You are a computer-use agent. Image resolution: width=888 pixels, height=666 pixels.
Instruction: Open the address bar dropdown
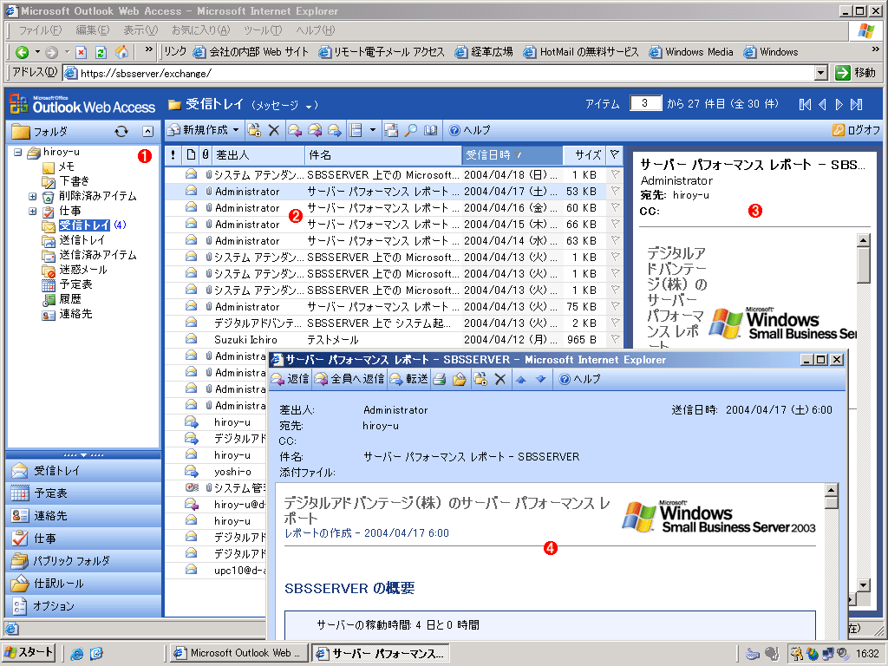point(820,73)
